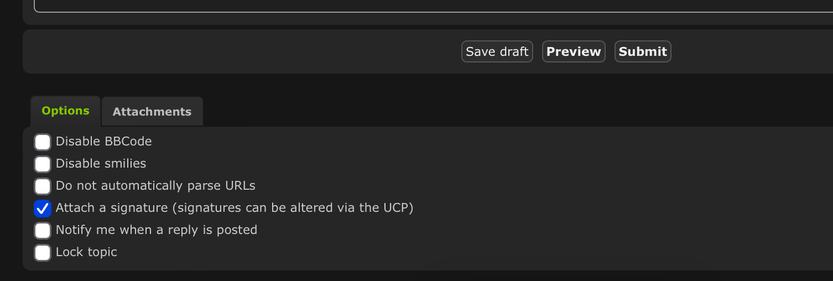Uncheck the Attach a signature checkbox

pos(43,209)
